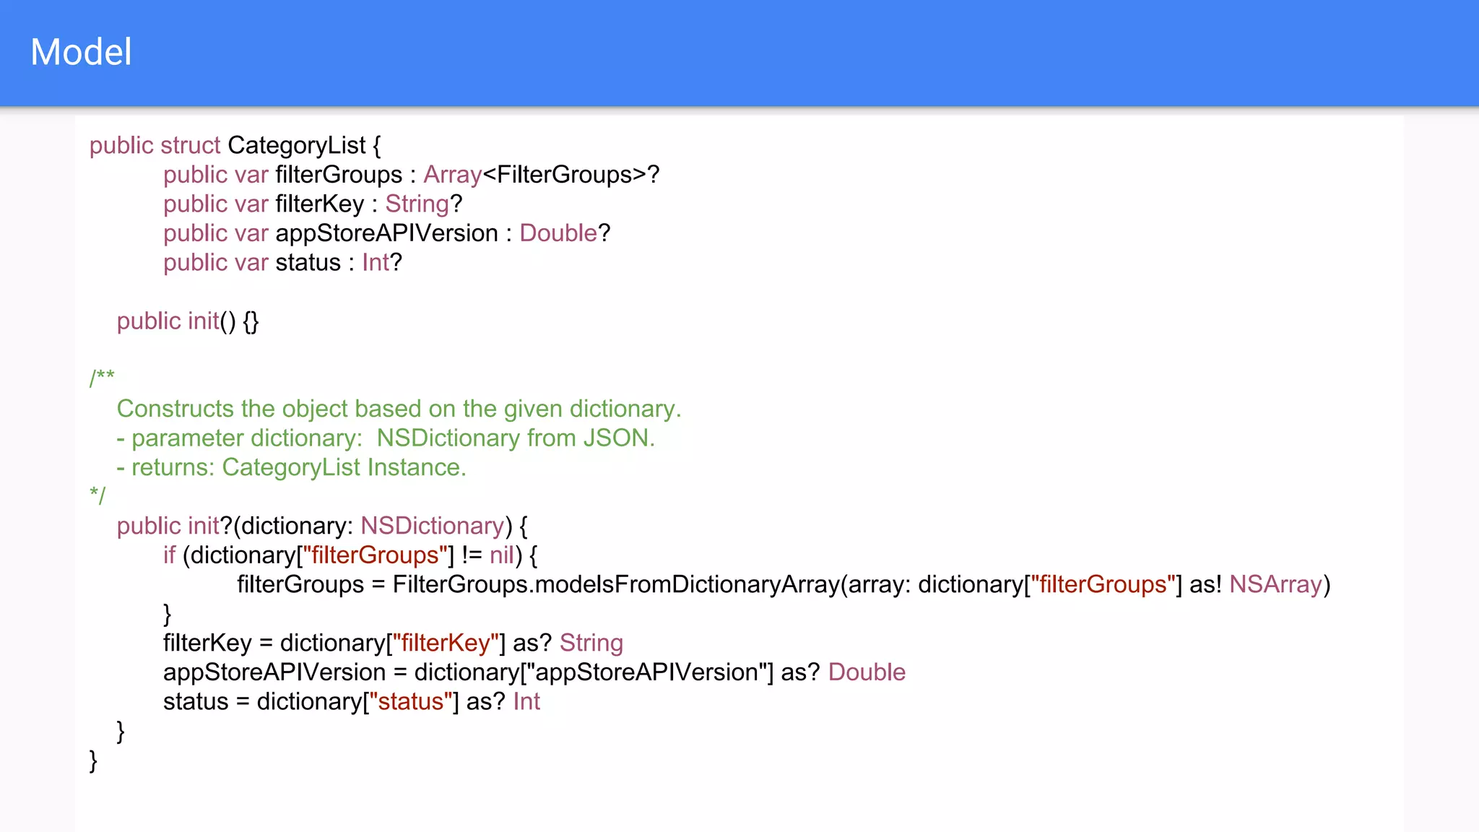The height and width of the screenshot is (832, 1479).
Task: Click the comment 'Constructs the object based on the given dictionary.'
Action: pyautogui.click(x=399, y=409)
